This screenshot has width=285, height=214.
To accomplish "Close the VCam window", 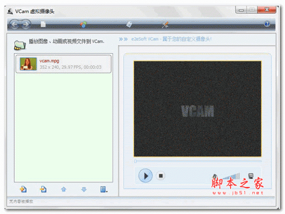I will pos(266,10).
